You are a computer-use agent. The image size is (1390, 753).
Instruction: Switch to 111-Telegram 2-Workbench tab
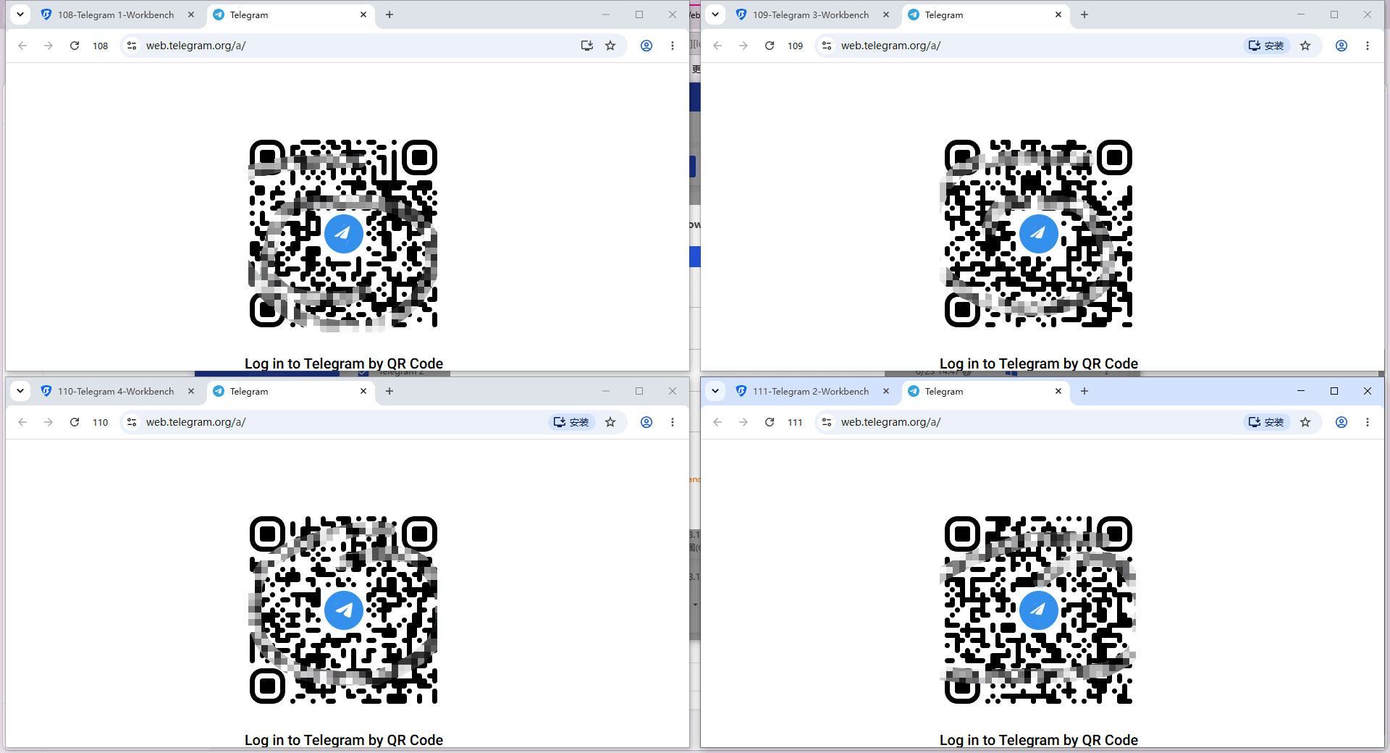(811, 391)
